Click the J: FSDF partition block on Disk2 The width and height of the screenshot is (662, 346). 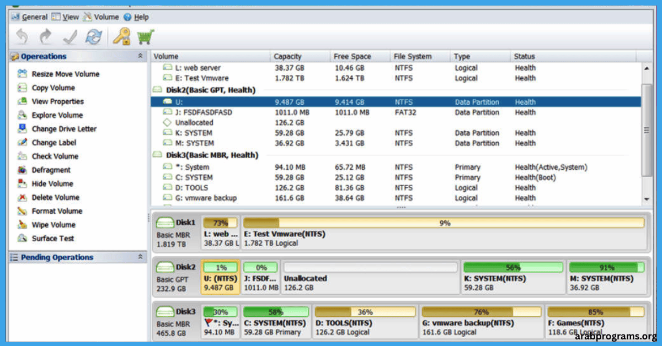click(x=260, y=277)
